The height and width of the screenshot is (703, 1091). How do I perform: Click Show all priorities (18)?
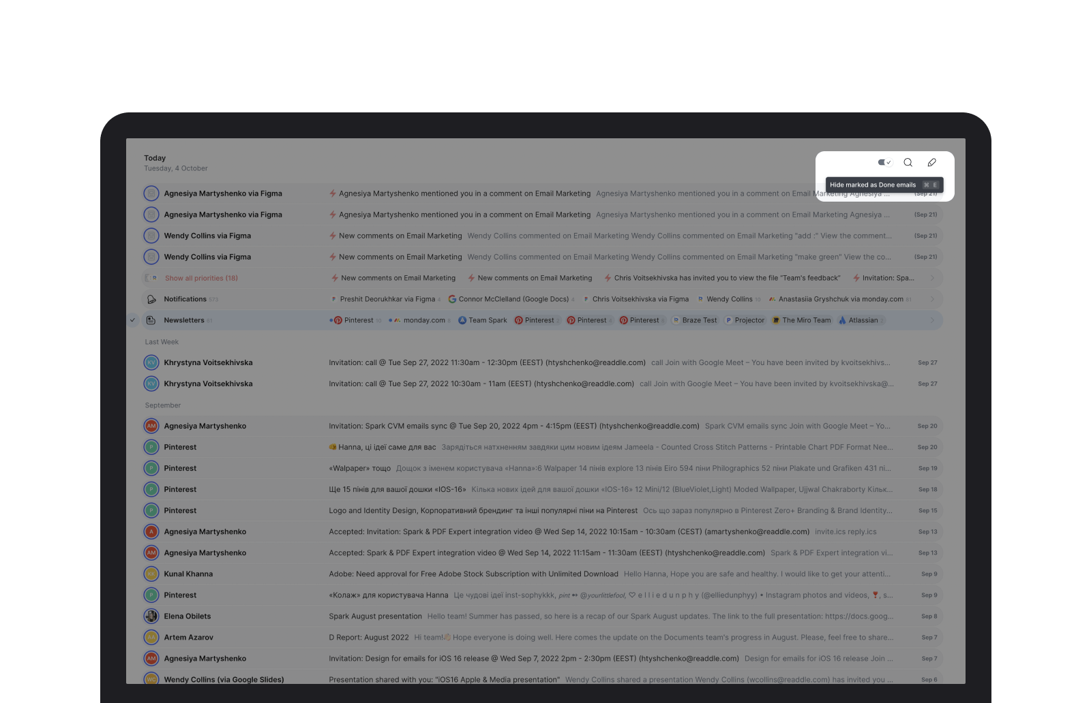coord(201,277)
